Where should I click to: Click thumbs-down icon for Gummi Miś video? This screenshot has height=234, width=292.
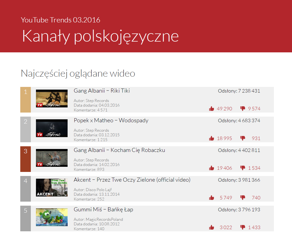[243, 227]
